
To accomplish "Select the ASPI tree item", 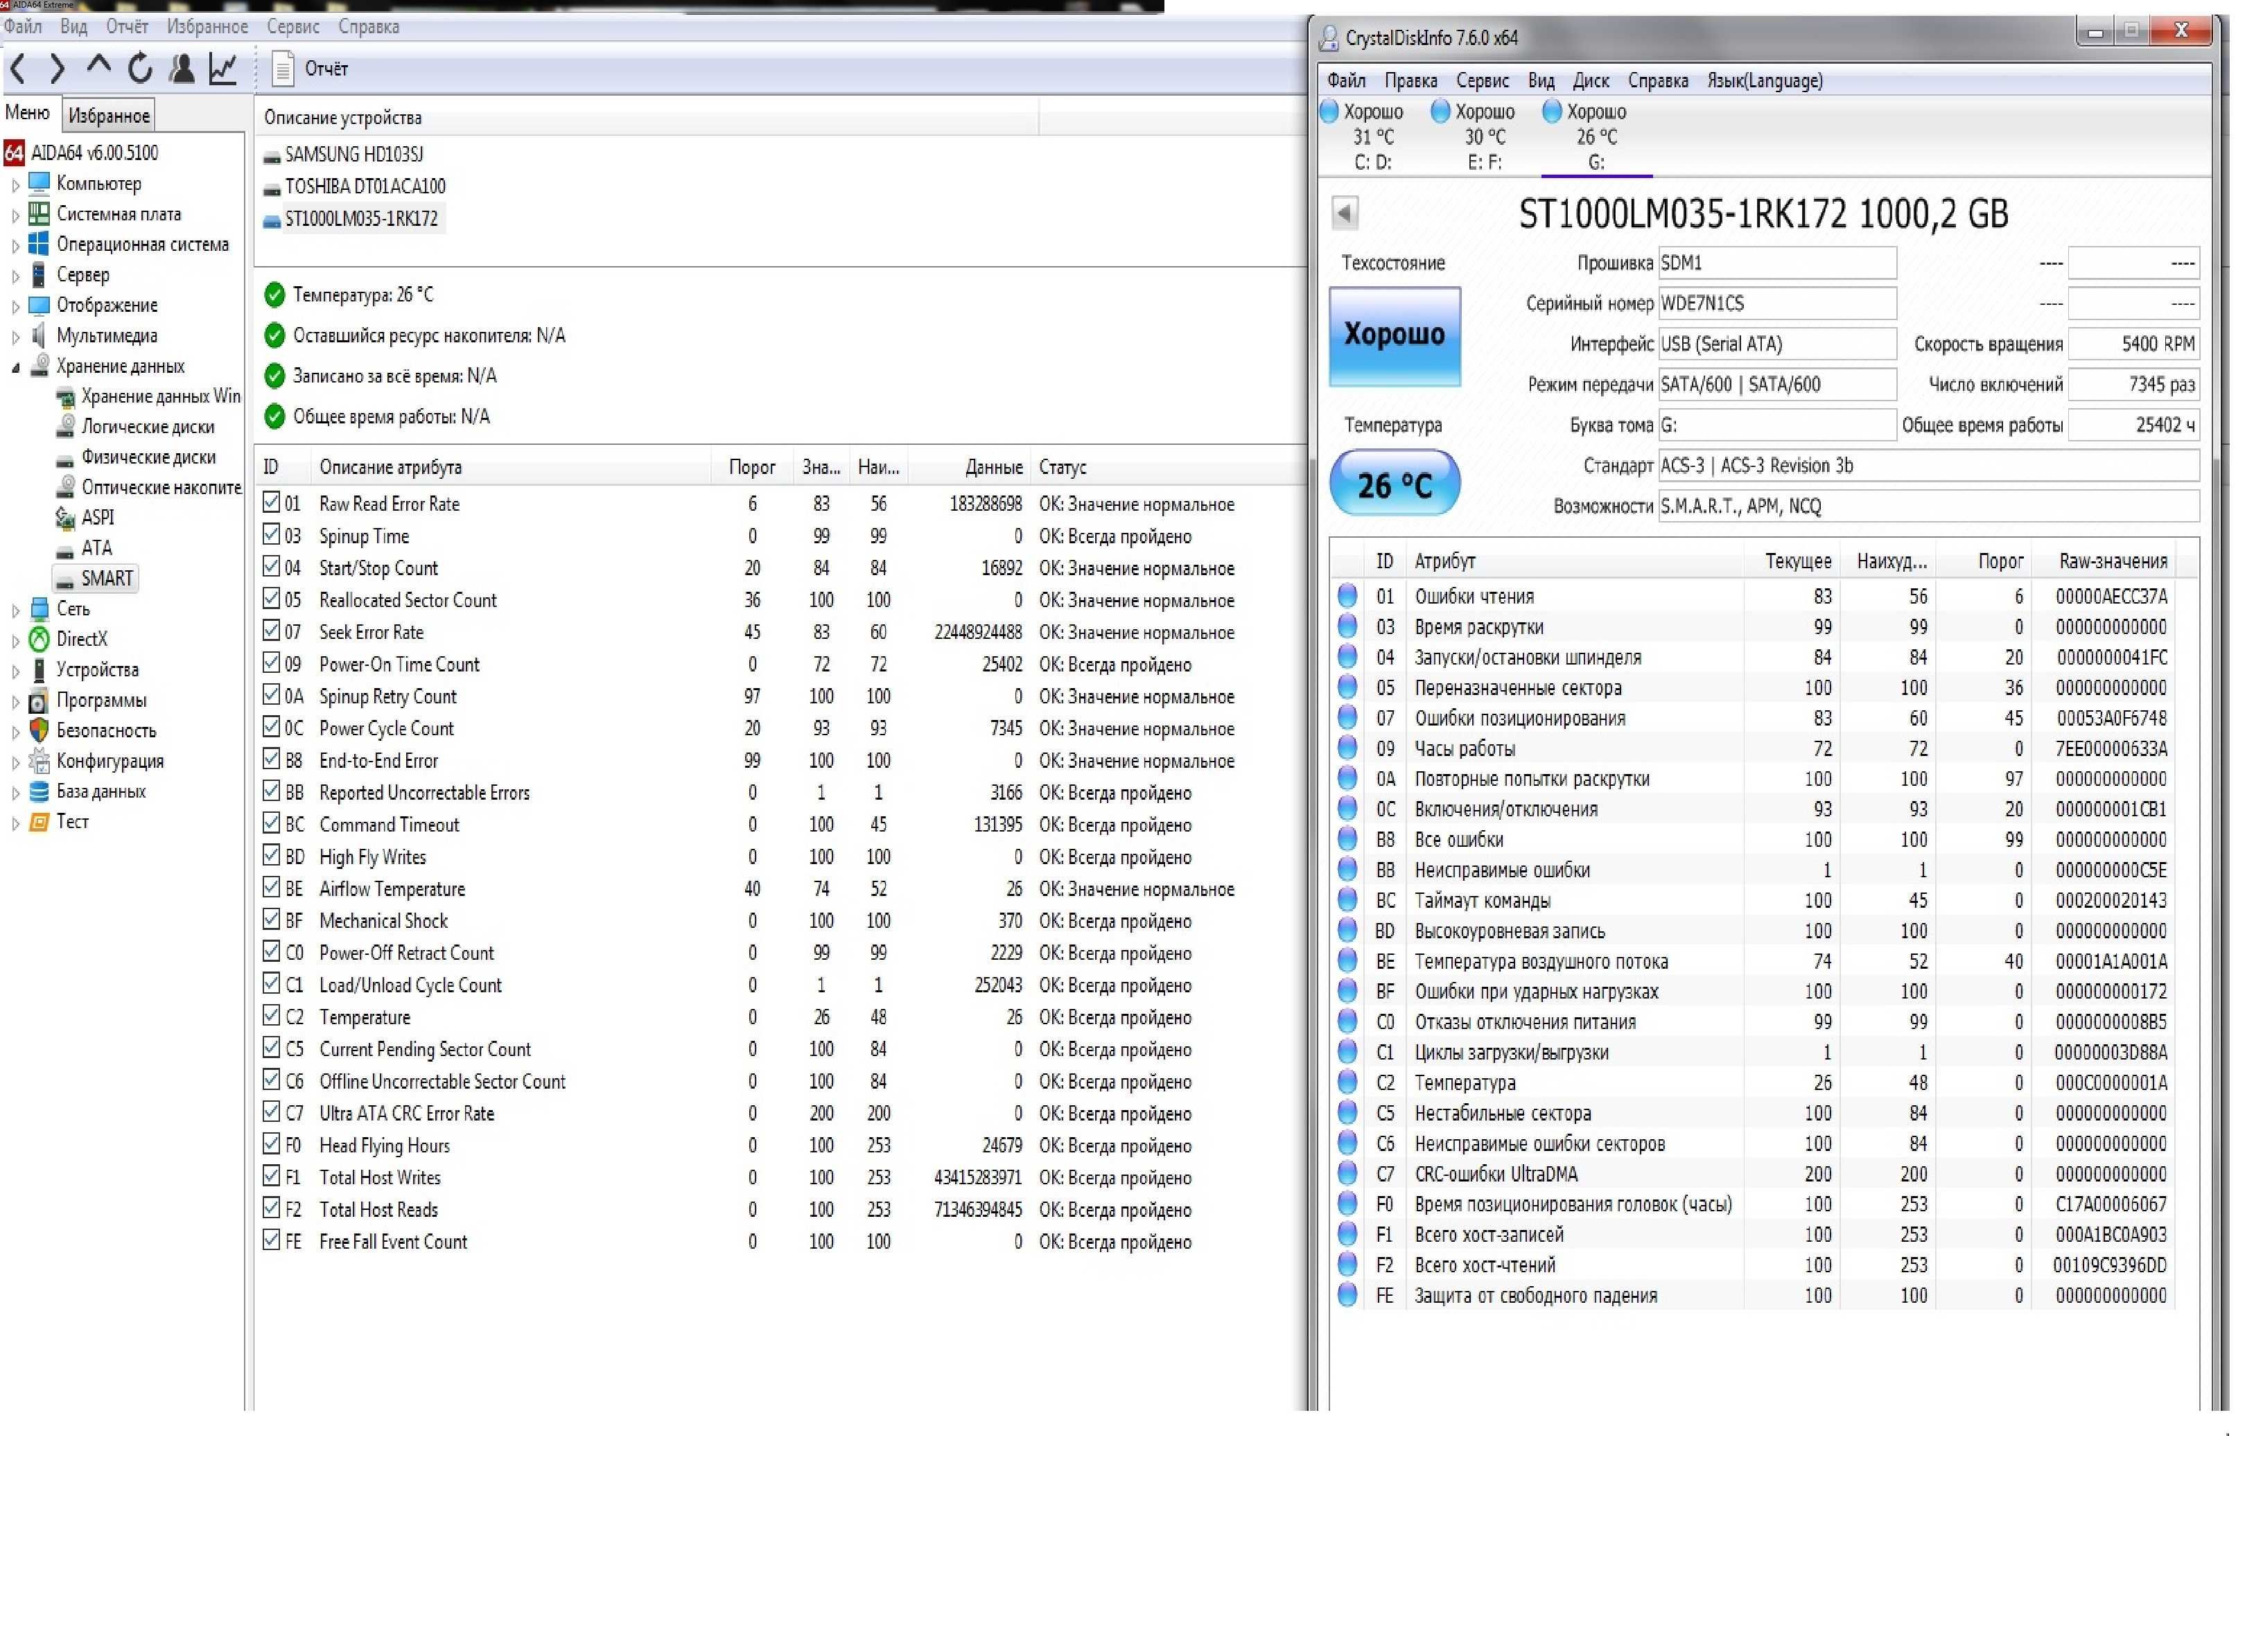I will 84,518.
